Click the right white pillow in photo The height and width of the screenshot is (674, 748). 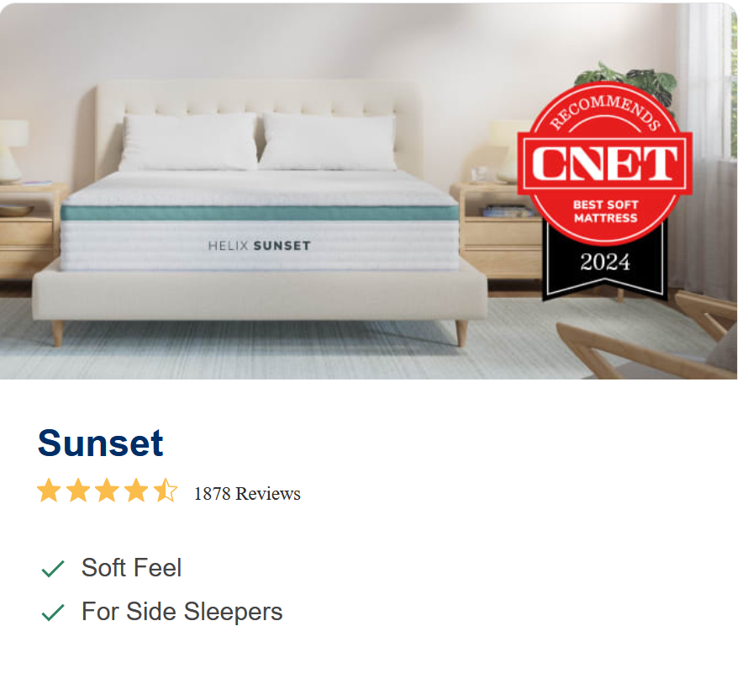tap(328, 141)
